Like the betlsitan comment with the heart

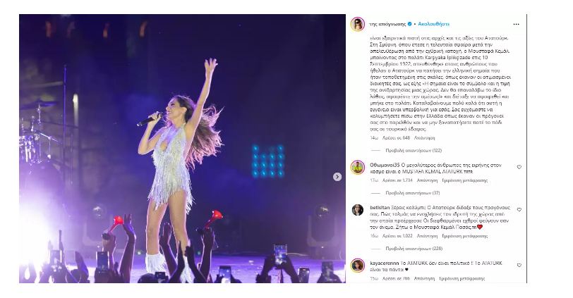pyautogui.click(x=519, y=210)
